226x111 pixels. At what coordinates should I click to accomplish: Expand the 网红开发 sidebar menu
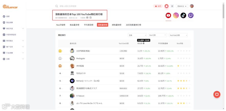tap(23, 29)
